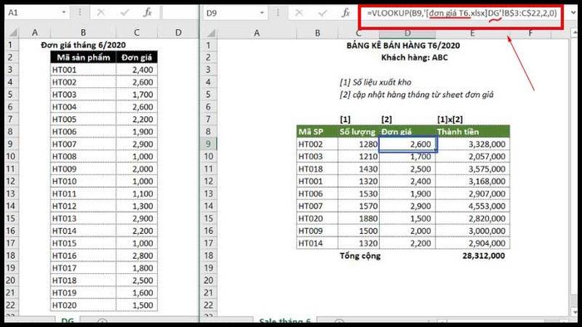Expand the formula bar with the chevron
This screenshot has width=582, height=327.
[x=573, y=12]
